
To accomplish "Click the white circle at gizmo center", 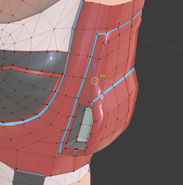I will (x=95, y=81).
